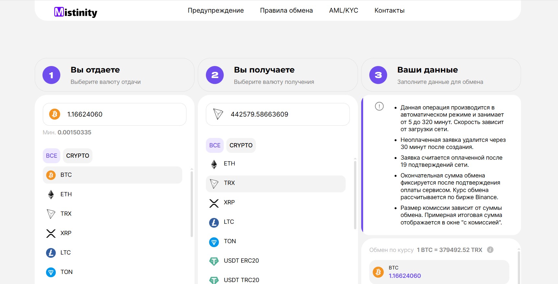Click the 'ETH' label in give list

click(66, 194)
